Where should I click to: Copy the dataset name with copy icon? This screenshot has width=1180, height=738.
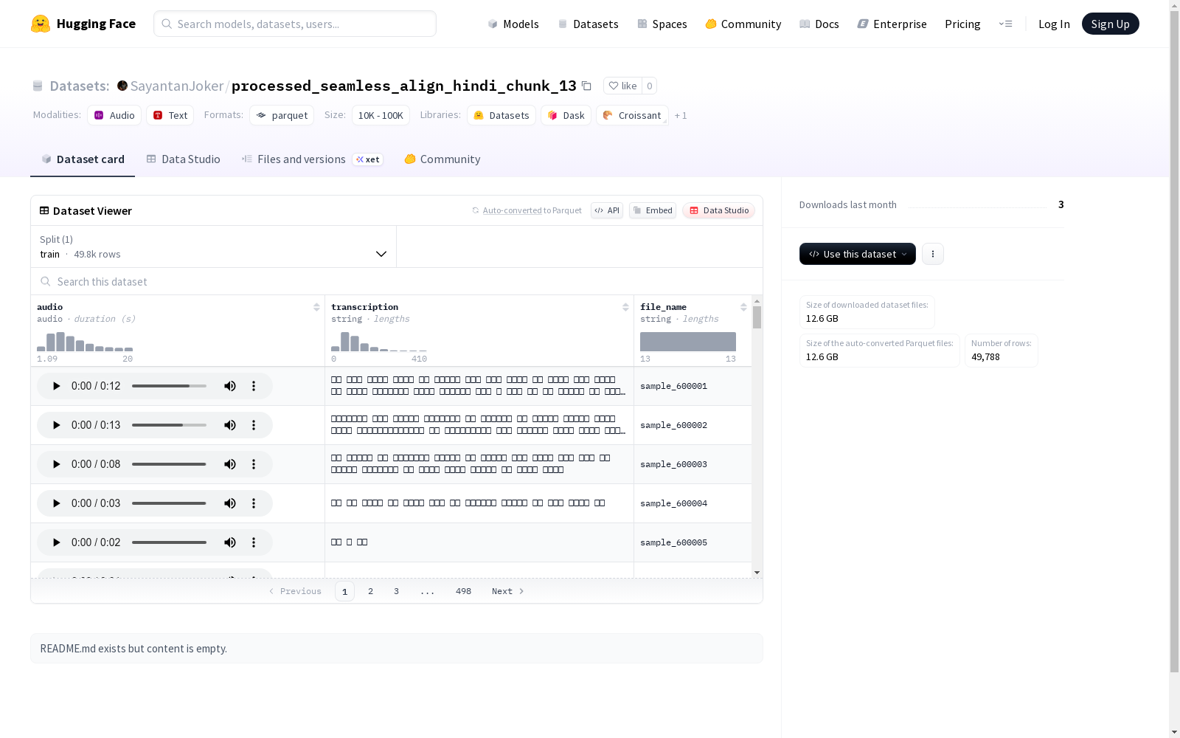(x=586, y=86)
